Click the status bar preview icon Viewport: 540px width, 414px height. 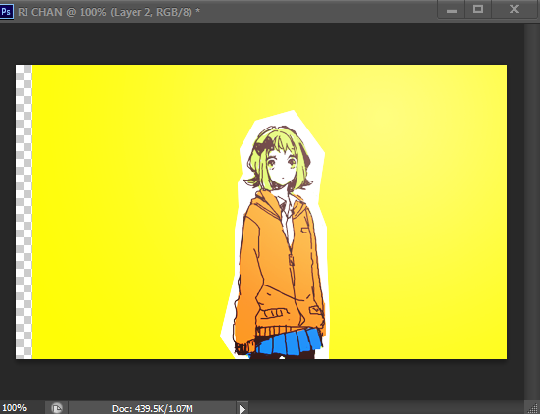57,408
